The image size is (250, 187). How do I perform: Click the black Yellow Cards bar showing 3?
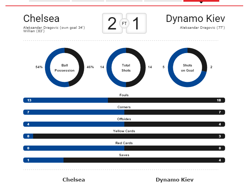coord(129,136)
